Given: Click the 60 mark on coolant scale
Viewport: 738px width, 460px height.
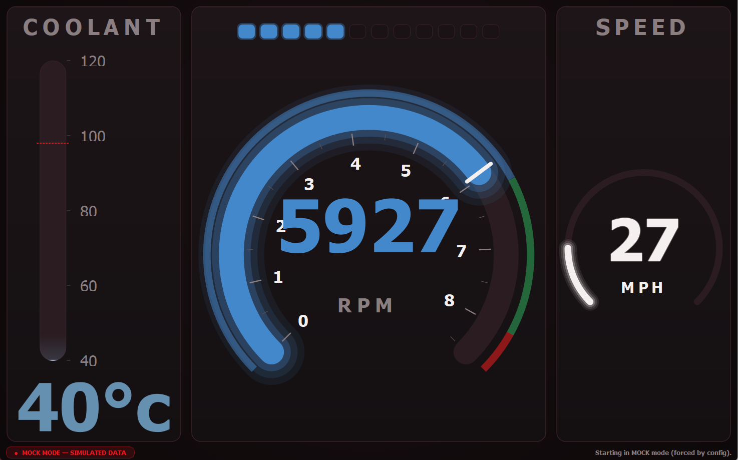Looking at the screenshot, I should tap(89, 286).
